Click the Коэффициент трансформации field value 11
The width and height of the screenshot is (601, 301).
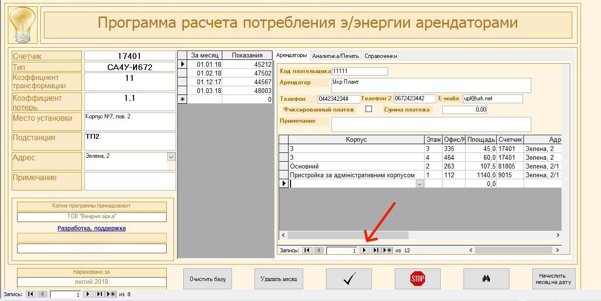130,81
